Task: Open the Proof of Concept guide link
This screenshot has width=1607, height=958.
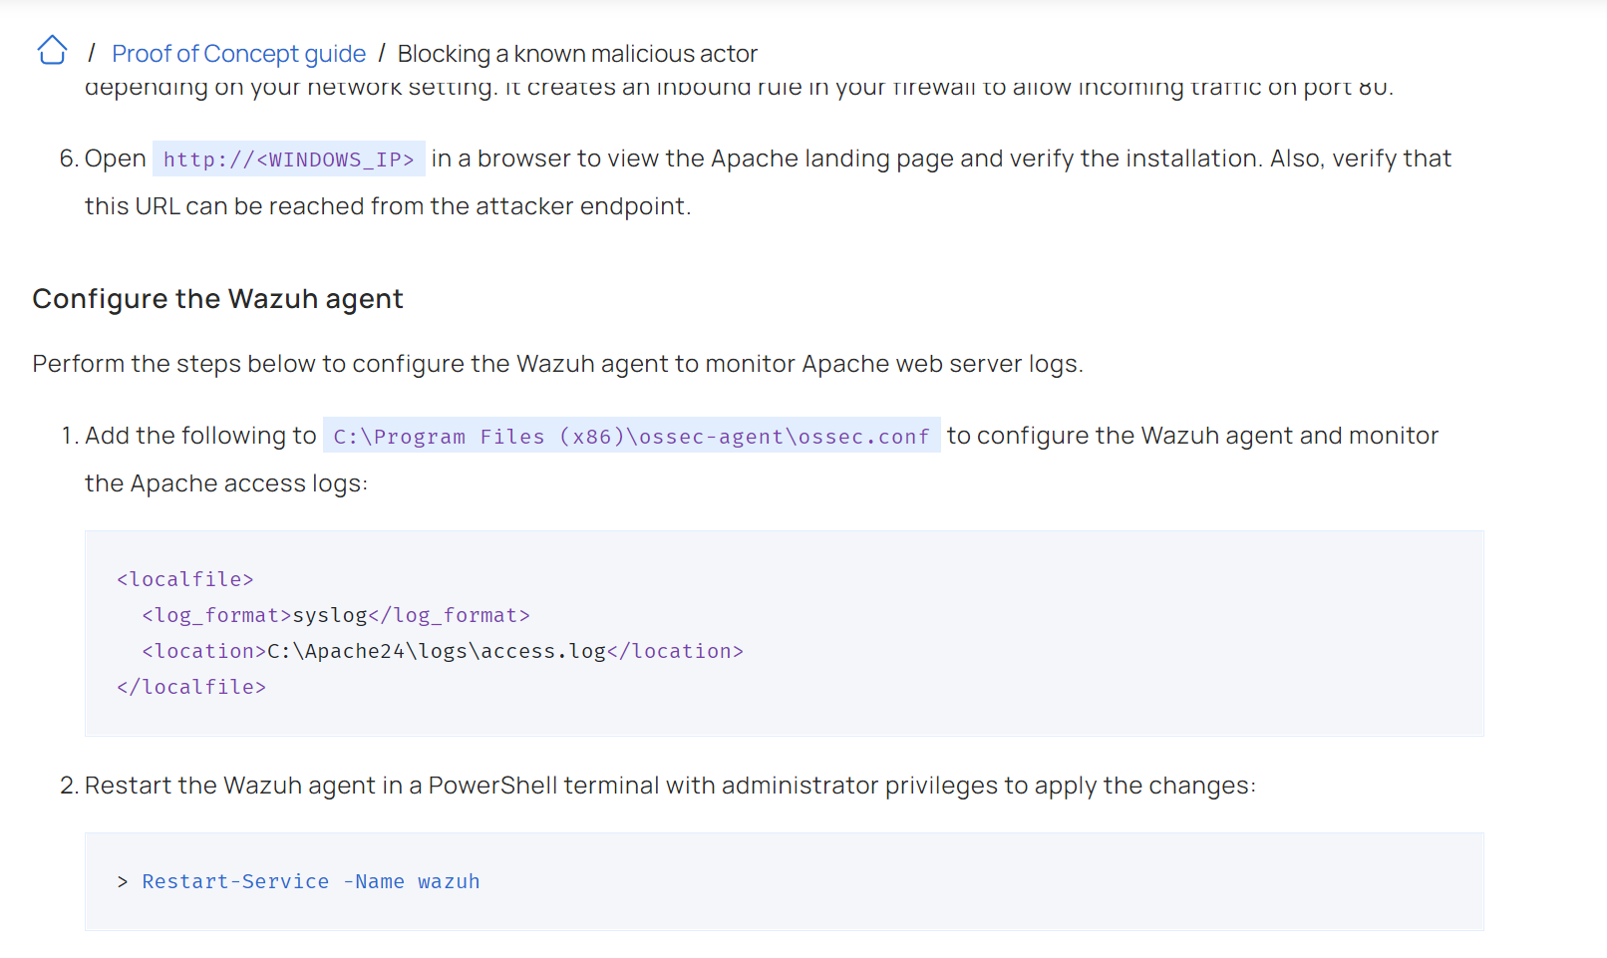Action: [x=238, y=53]
